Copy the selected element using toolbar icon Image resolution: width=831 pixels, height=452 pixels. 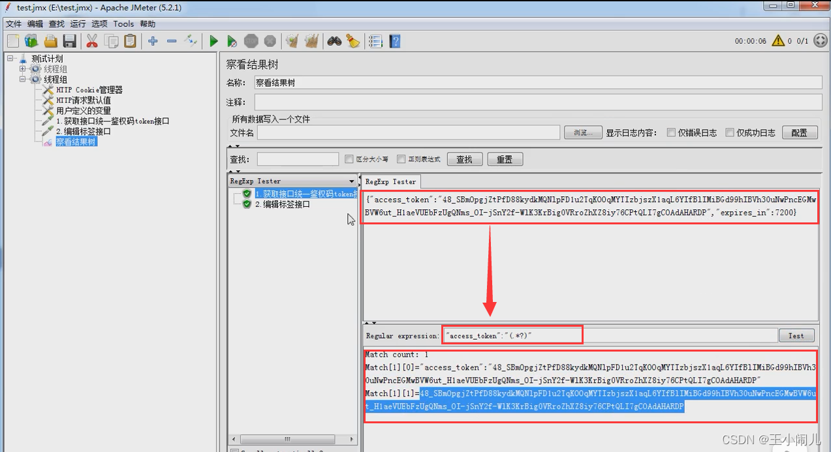click(x=112, y=41)
